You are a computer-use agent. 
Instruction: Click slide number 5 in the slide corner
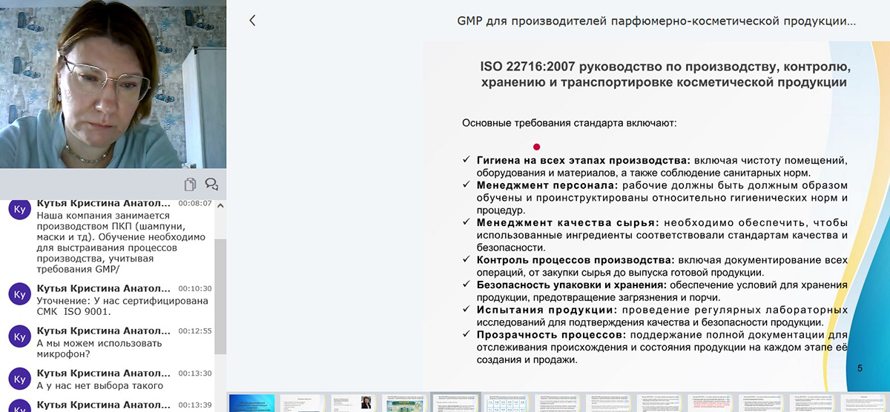[x=860, y=368]
